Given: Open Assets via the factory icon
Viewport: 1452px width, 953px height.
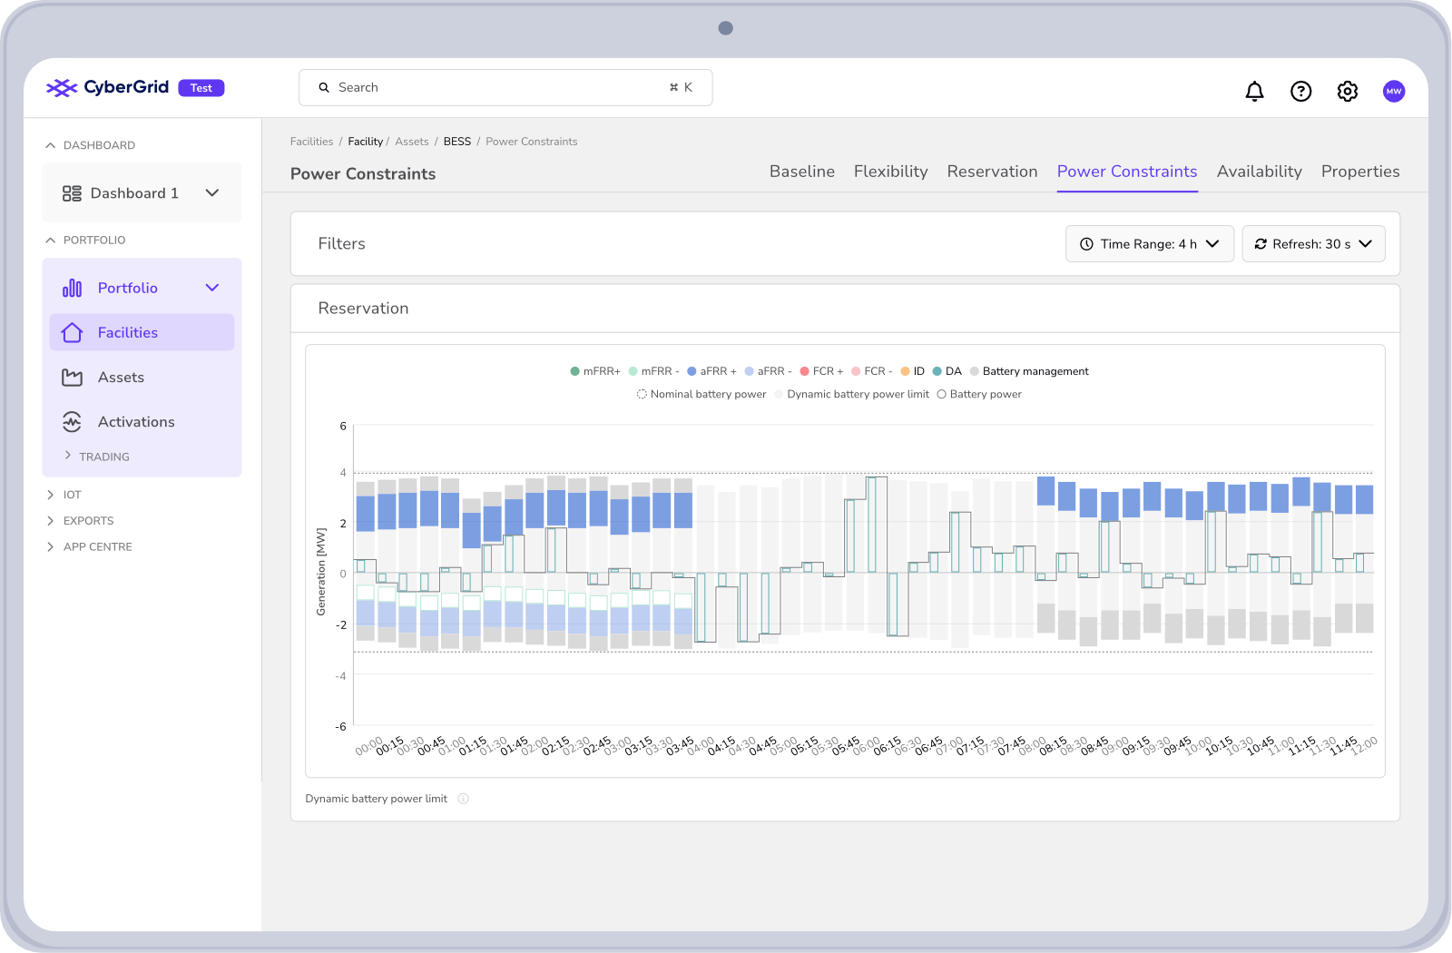Looking at the screenshot, I should coord(73,378).
